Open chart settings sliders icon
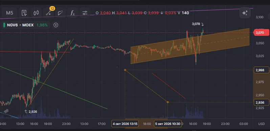 click(85, 13)
